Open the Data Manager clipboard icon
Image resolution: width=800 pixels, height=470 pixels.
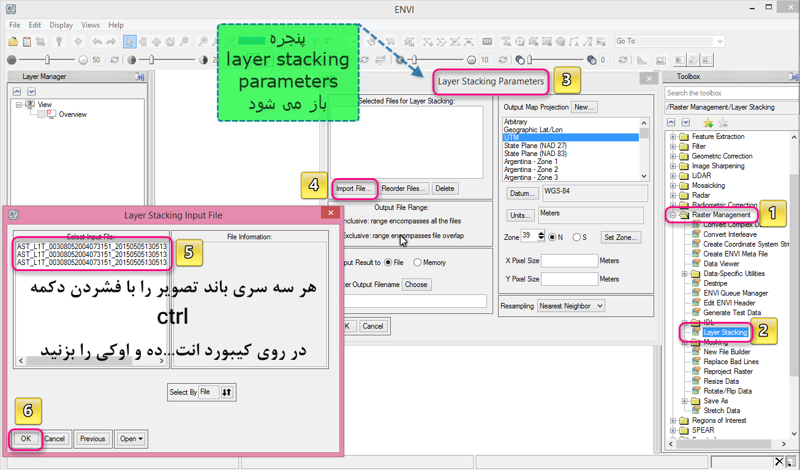coord(27,42)
